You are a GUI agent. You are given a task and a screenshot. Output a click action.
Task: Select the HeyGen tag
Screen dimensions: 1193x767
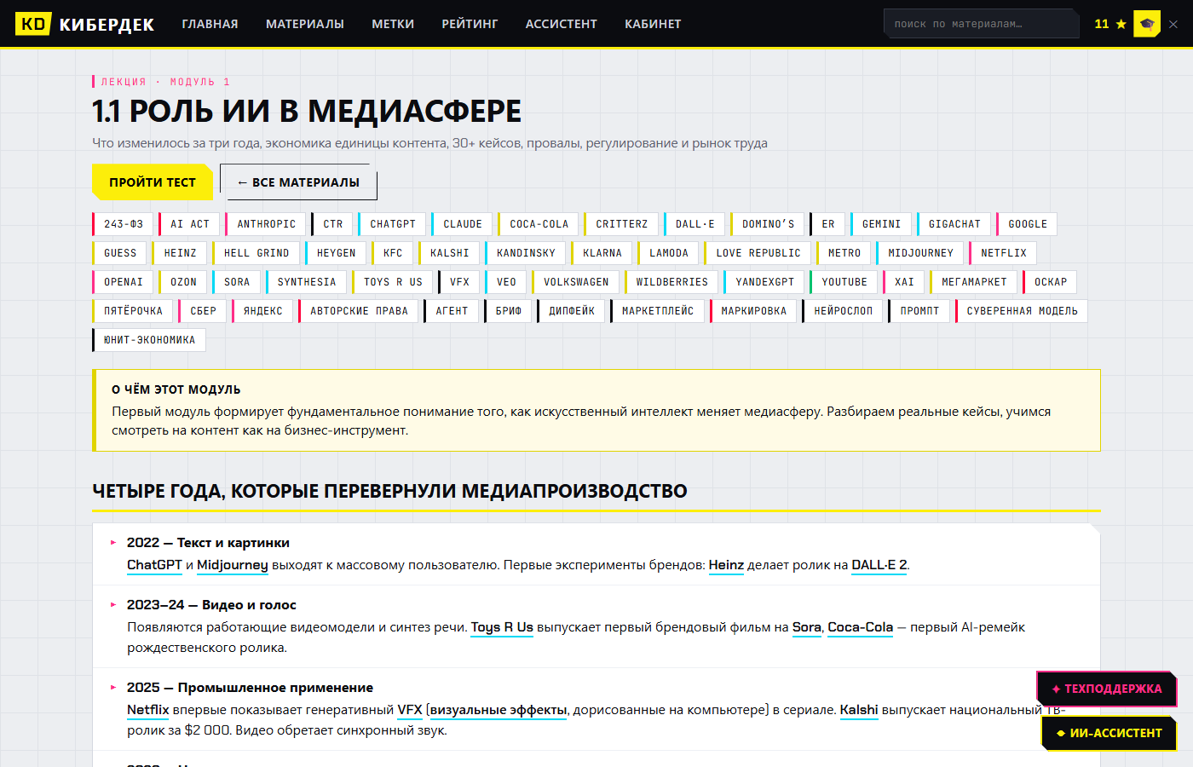pyautogui.click(x=336, y=253)
